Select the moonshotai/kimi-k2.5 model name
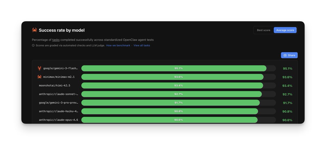This screenshot has height=145, width=326. coord(55,85)
